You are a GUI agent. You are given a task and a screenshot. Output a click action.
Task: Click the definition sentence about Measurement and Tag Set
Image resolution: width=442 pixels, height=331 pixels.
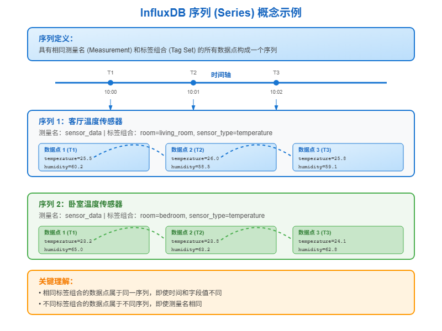coord(158,50)
